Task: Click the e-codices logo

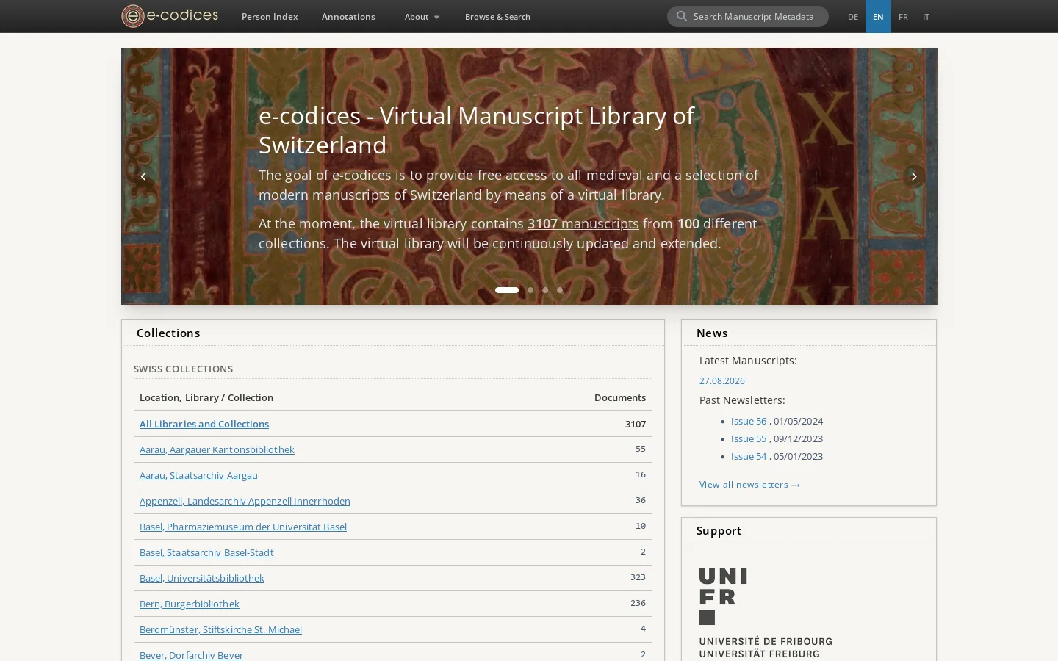Action: (x=170, y=15)
